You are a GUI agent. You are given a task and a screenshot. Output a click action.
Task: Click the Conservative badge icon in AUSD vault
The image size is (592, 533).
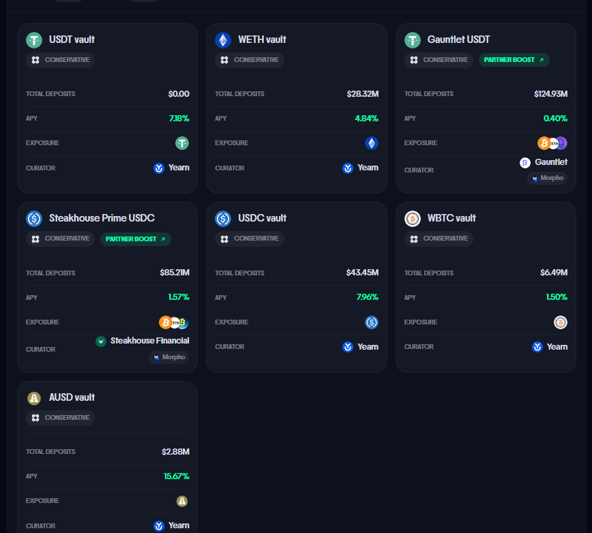point(35,418)
